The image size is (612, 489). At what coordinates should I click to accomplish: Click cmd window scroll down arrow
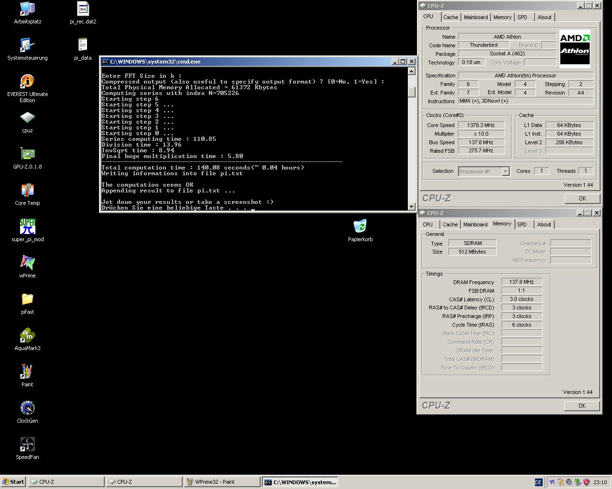[x=411, y=206]
